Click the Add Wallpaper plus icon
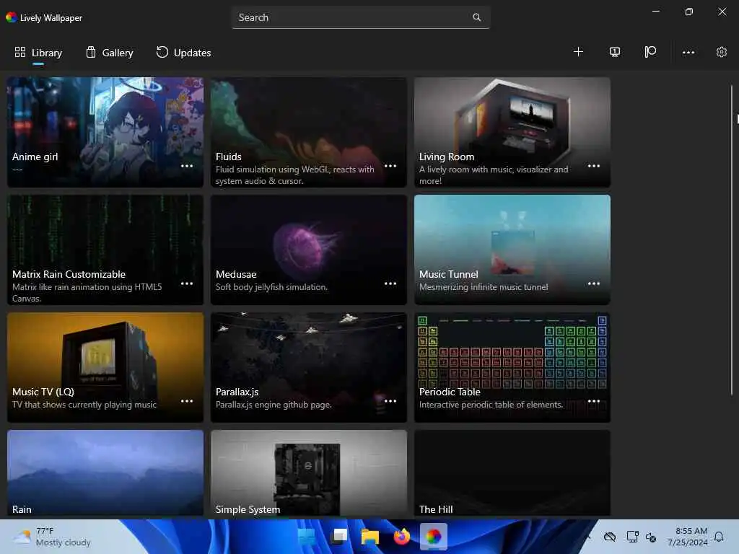Viewport: 739px width, 554px height. (578, 52)
